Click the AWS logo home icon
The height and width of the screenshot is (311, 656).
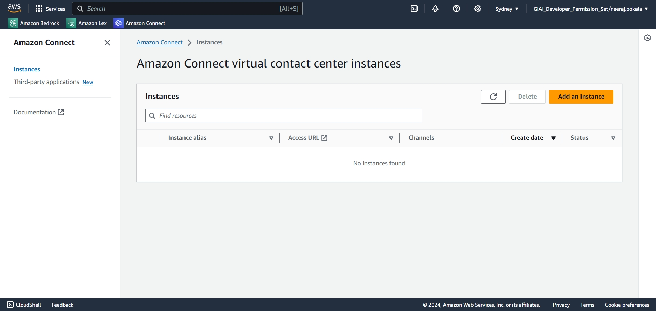pyautogui.click(x=14, y=8)
